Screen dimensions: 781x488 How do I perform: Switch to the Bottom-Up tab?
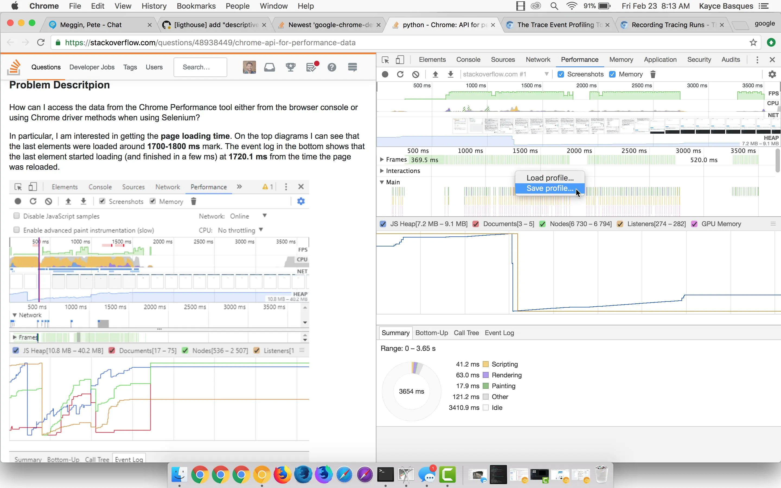(431, 333)
